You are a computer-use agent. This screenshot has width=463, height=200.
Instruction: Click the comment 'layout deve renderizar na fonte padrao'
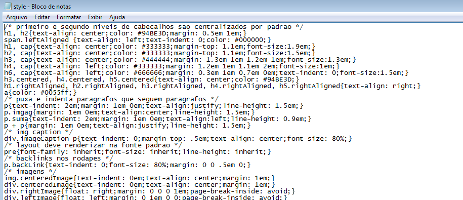tap(94, 145)
